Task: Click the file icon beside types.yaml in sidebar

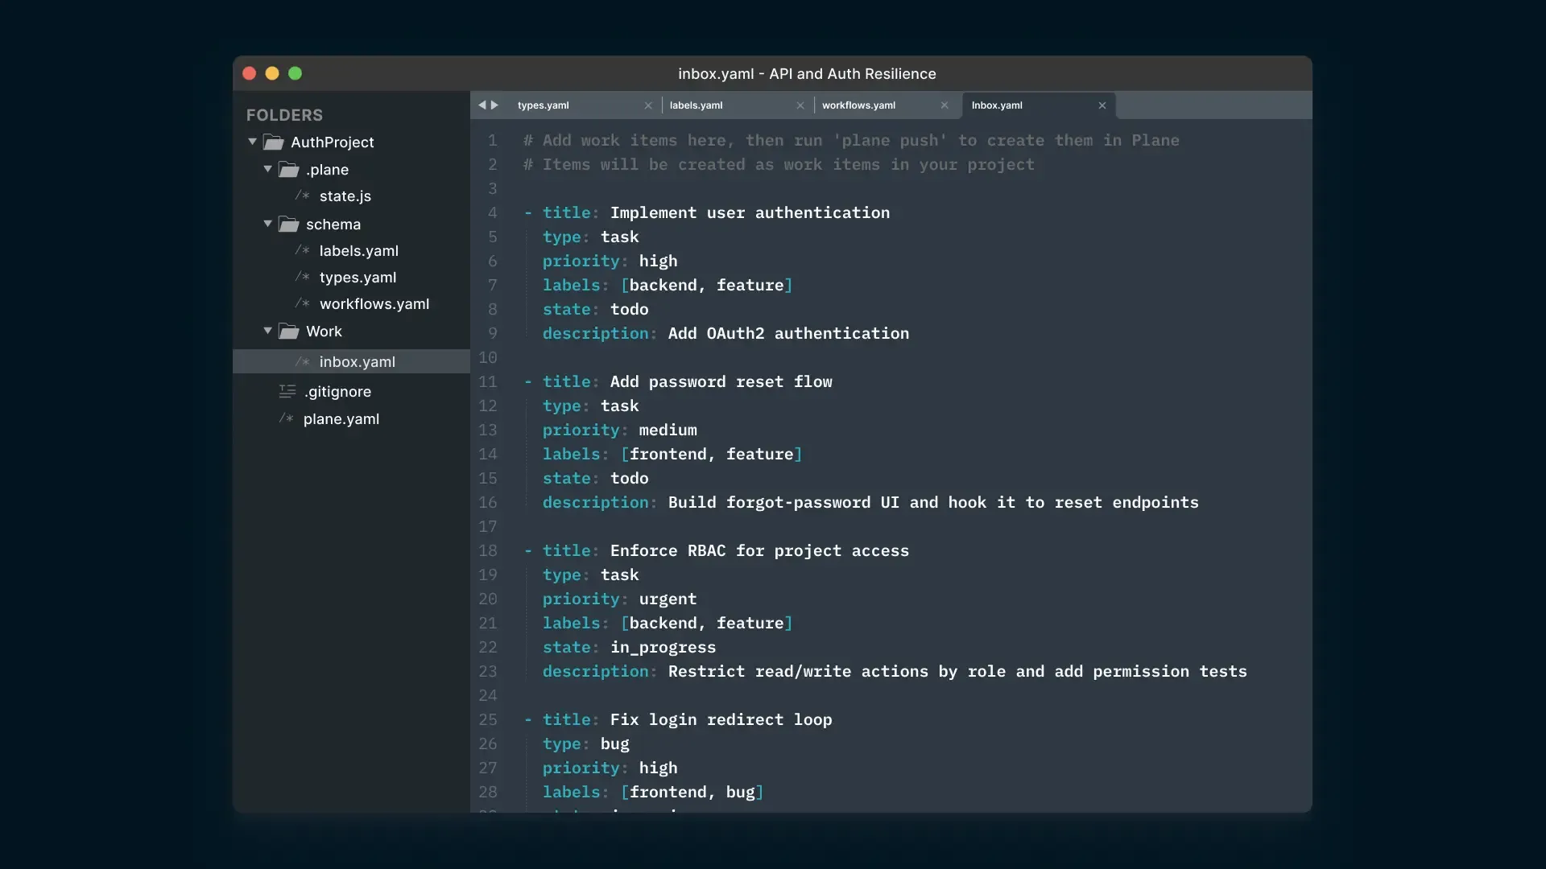Action: [302, 277]
